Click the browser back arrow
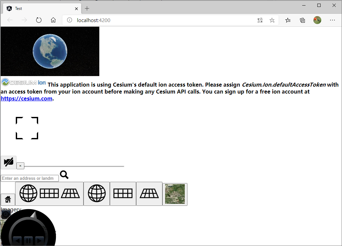 10,20
